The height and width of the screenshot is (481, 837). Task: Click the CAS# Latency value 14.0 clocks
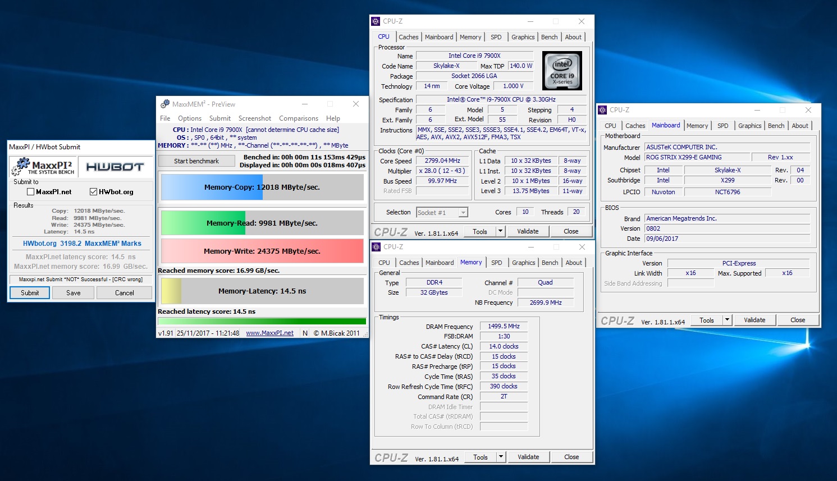504,346
